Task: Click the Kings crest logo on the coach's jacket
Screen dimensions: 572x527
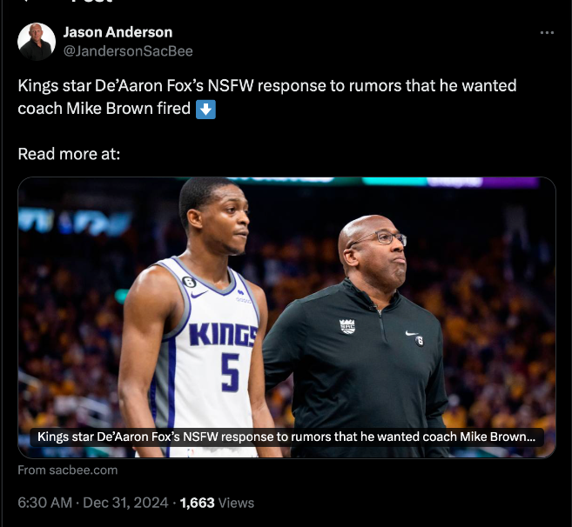Action: [347, 326]
